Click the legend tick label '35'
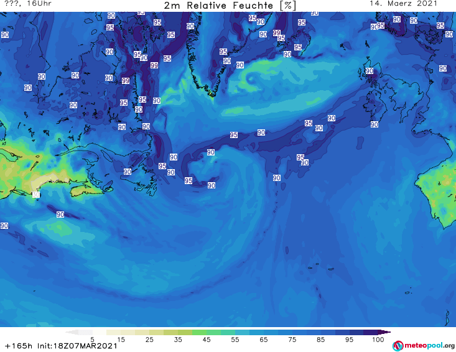Screen dimensions: 456x352 click(x=178, y=340)
